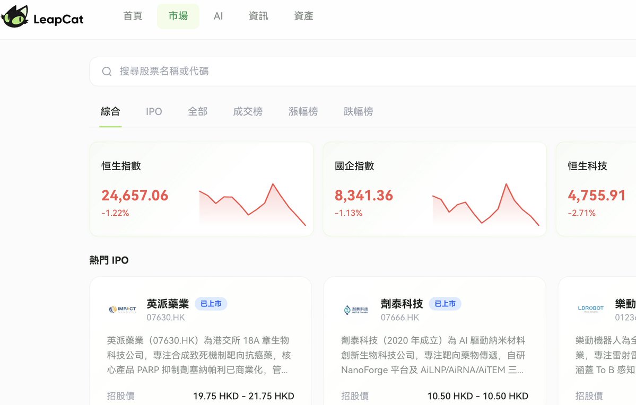Screen dimensions: 636x405
Task: Click the search magnifier icon
Action: (107, 72)
